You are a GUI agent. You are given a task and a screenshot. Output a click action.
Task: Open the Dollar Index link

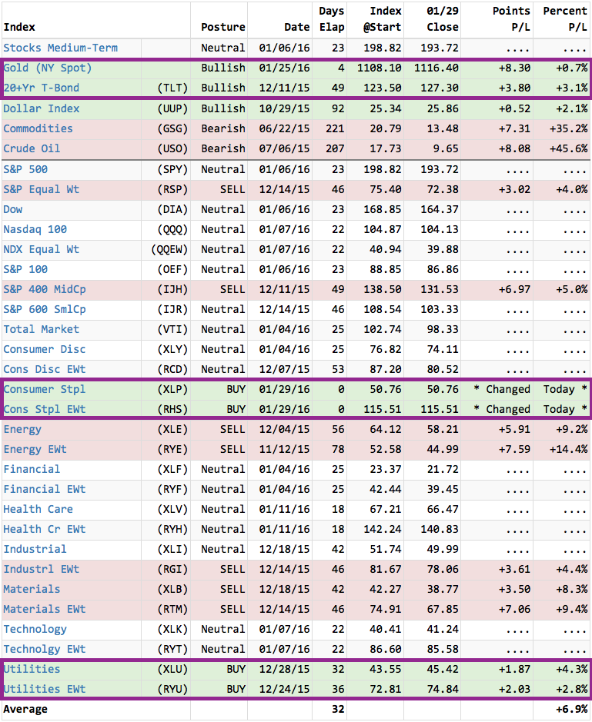[42, 108]
